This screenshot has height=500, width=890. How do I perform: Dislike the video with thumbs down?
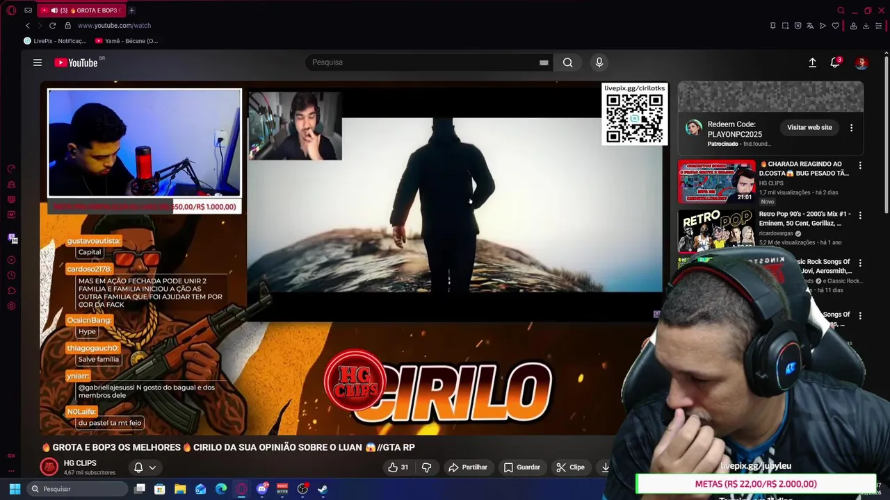[427, 467]
